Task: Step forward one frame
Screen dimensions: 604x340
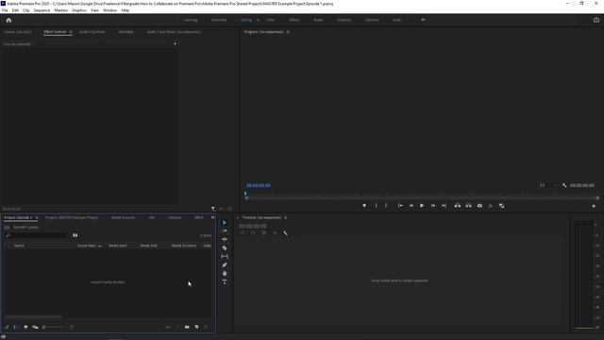Action: (x=433, y=206)
